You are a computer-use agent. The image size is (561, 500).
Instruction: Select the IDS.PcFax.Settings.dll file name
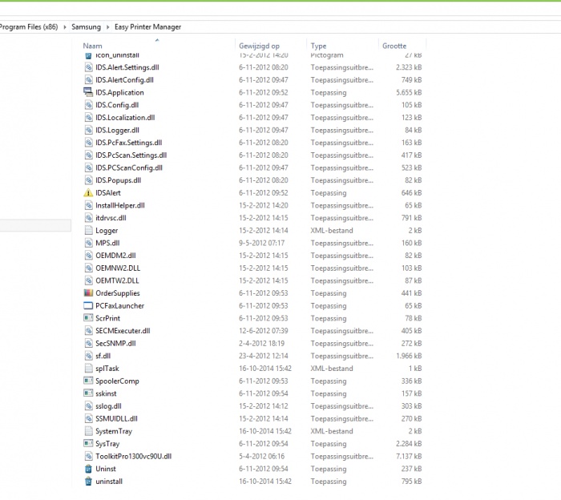[x=129, y=143]
